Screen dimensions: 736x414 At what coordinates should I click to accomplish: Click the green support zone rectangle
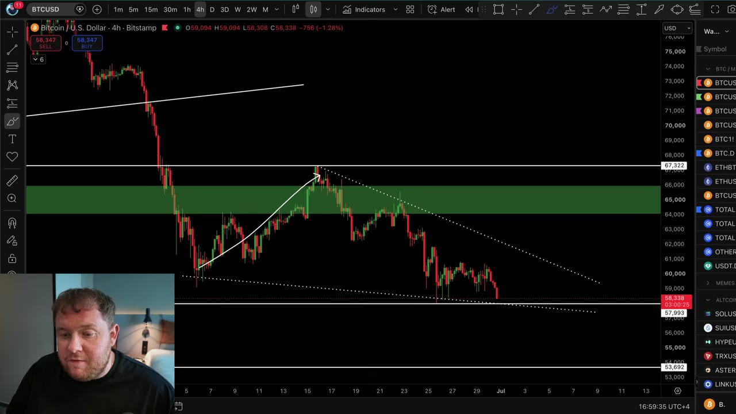click(343, 200)
